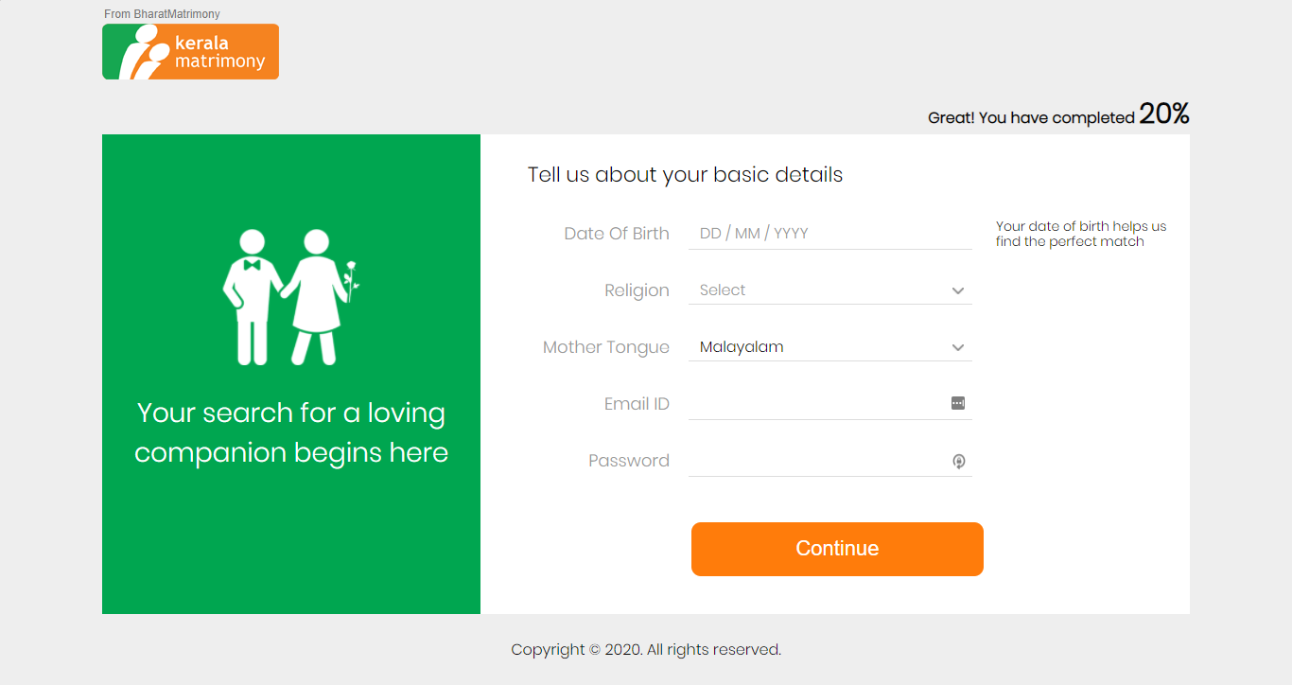1292x685 pixels.
Task: Click the couple illustration on green panel
Action: pyautogui.click(x=290, y=297)
